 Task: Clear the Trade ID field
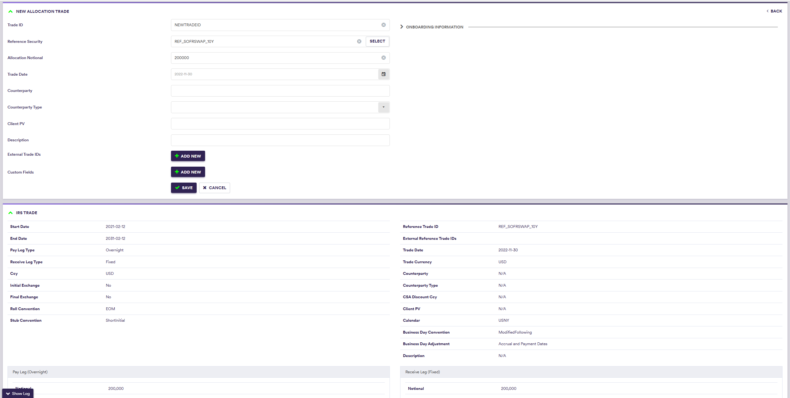pos(383,25)
